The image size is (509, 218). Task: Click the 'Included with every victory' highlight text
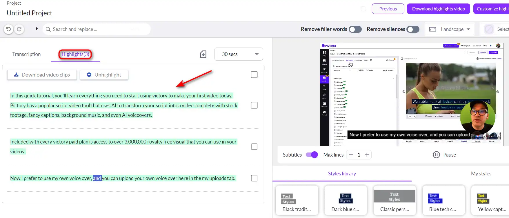(123, 147)
